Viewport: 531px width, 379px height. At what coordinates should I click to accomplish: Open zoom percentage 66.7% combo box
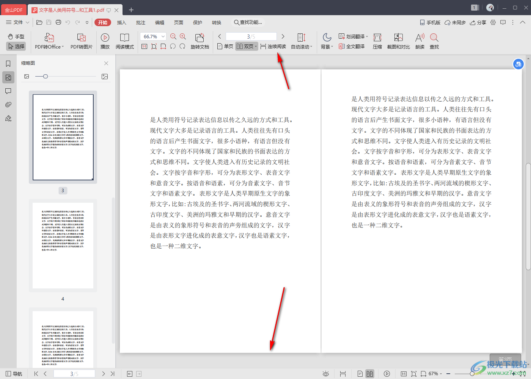tap(153, 36)
